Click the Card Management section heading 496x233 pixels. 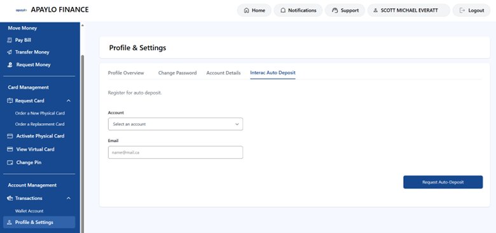[x=28, y=88]
